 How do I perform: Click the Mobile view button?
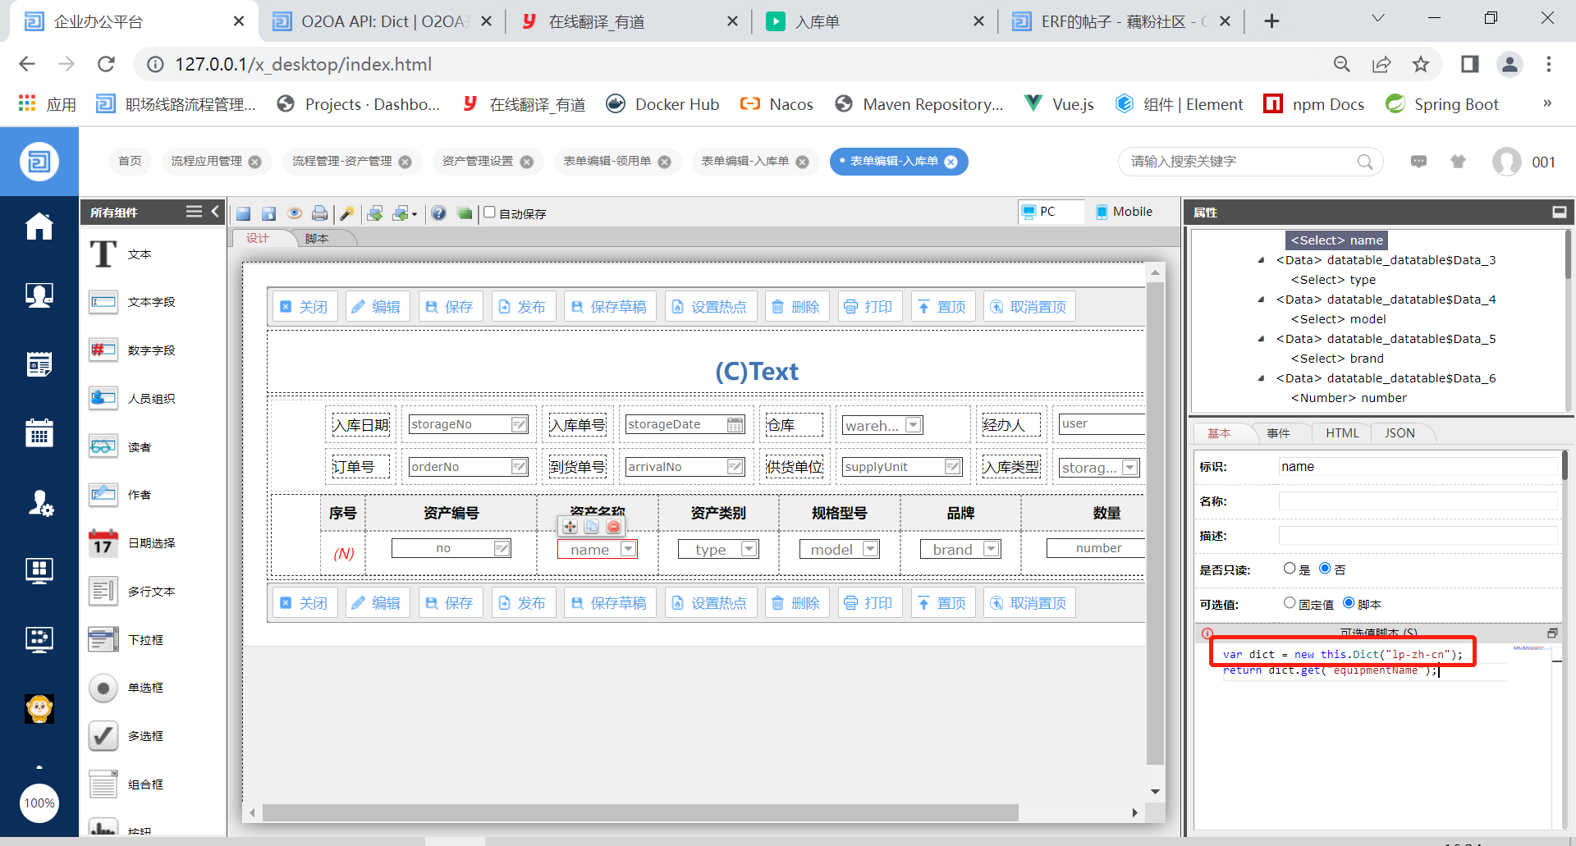[1124, 212]
